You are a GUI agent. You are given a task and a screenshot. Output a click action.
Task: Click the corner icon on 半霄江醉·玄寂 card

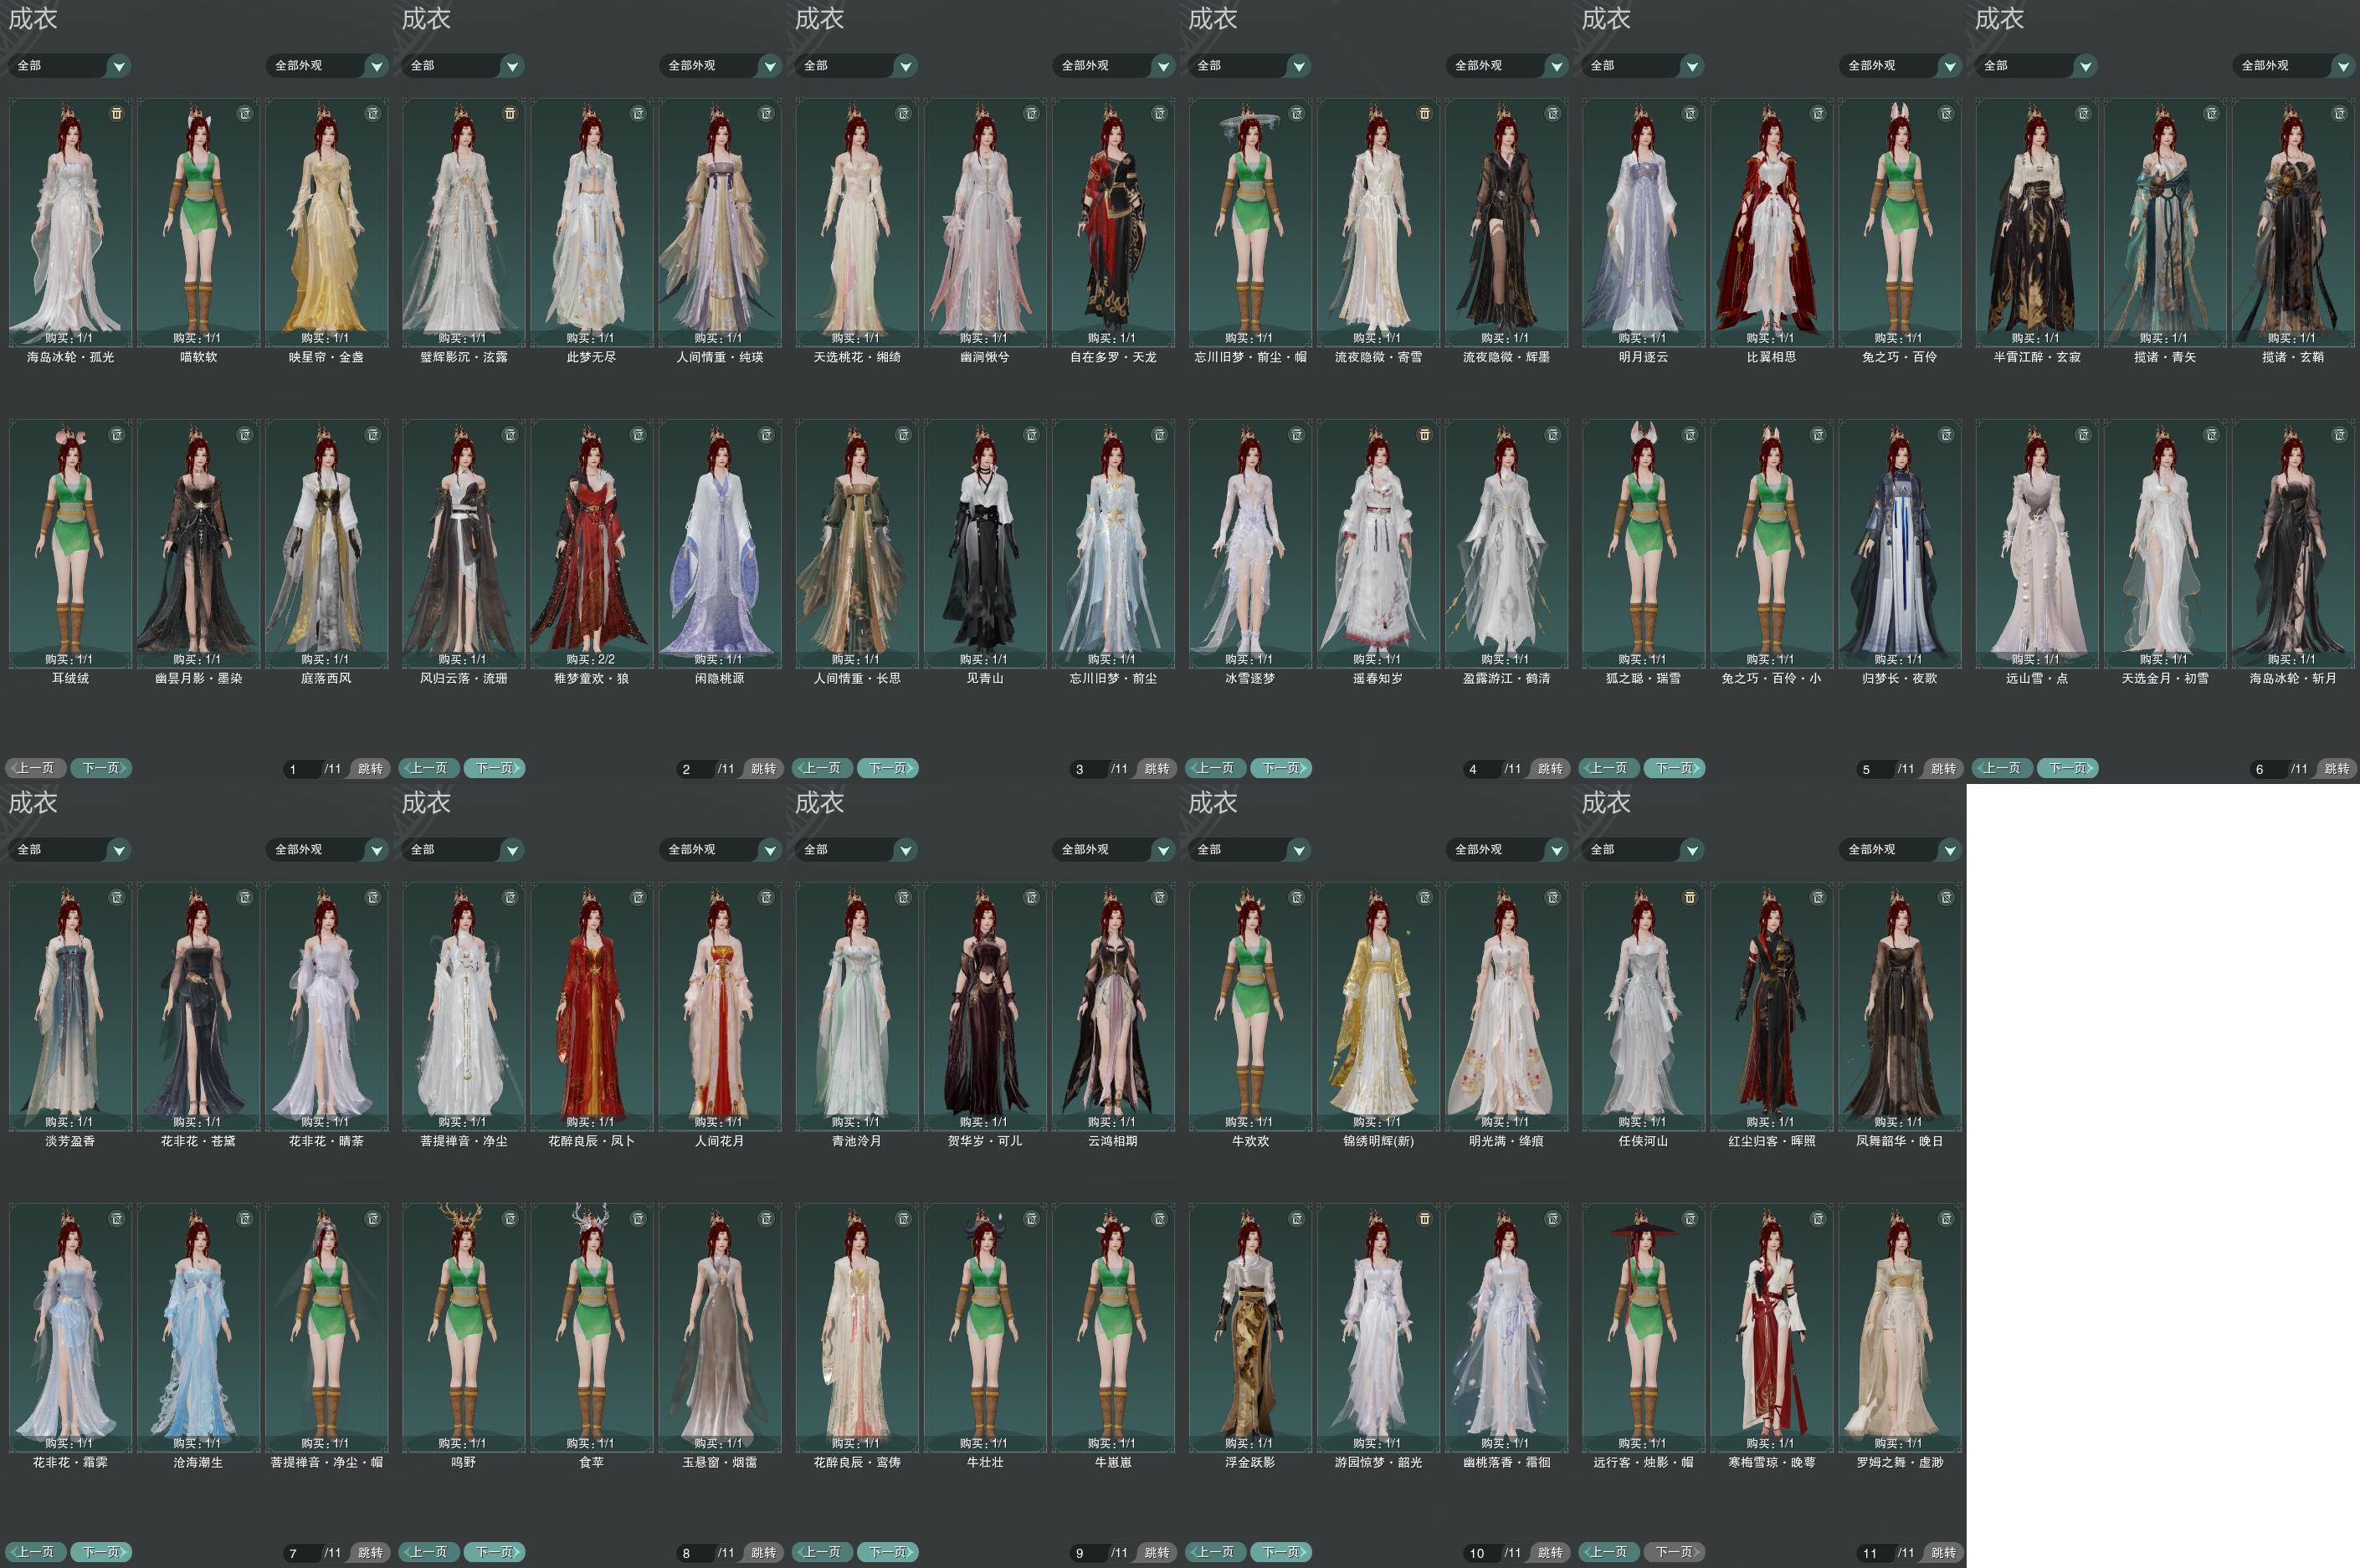coord(2084,113)
